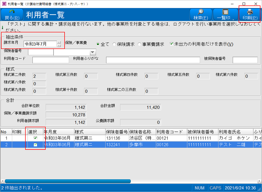The image size is (262, 192).
Task: Toggle 未出力の利用者だけを表示 checkbox
Action: (x=172, y=44)
